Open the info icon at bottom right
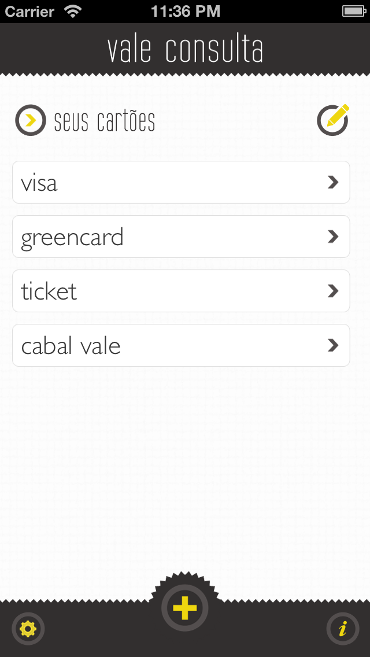The image size is (370, 657). 343,629
